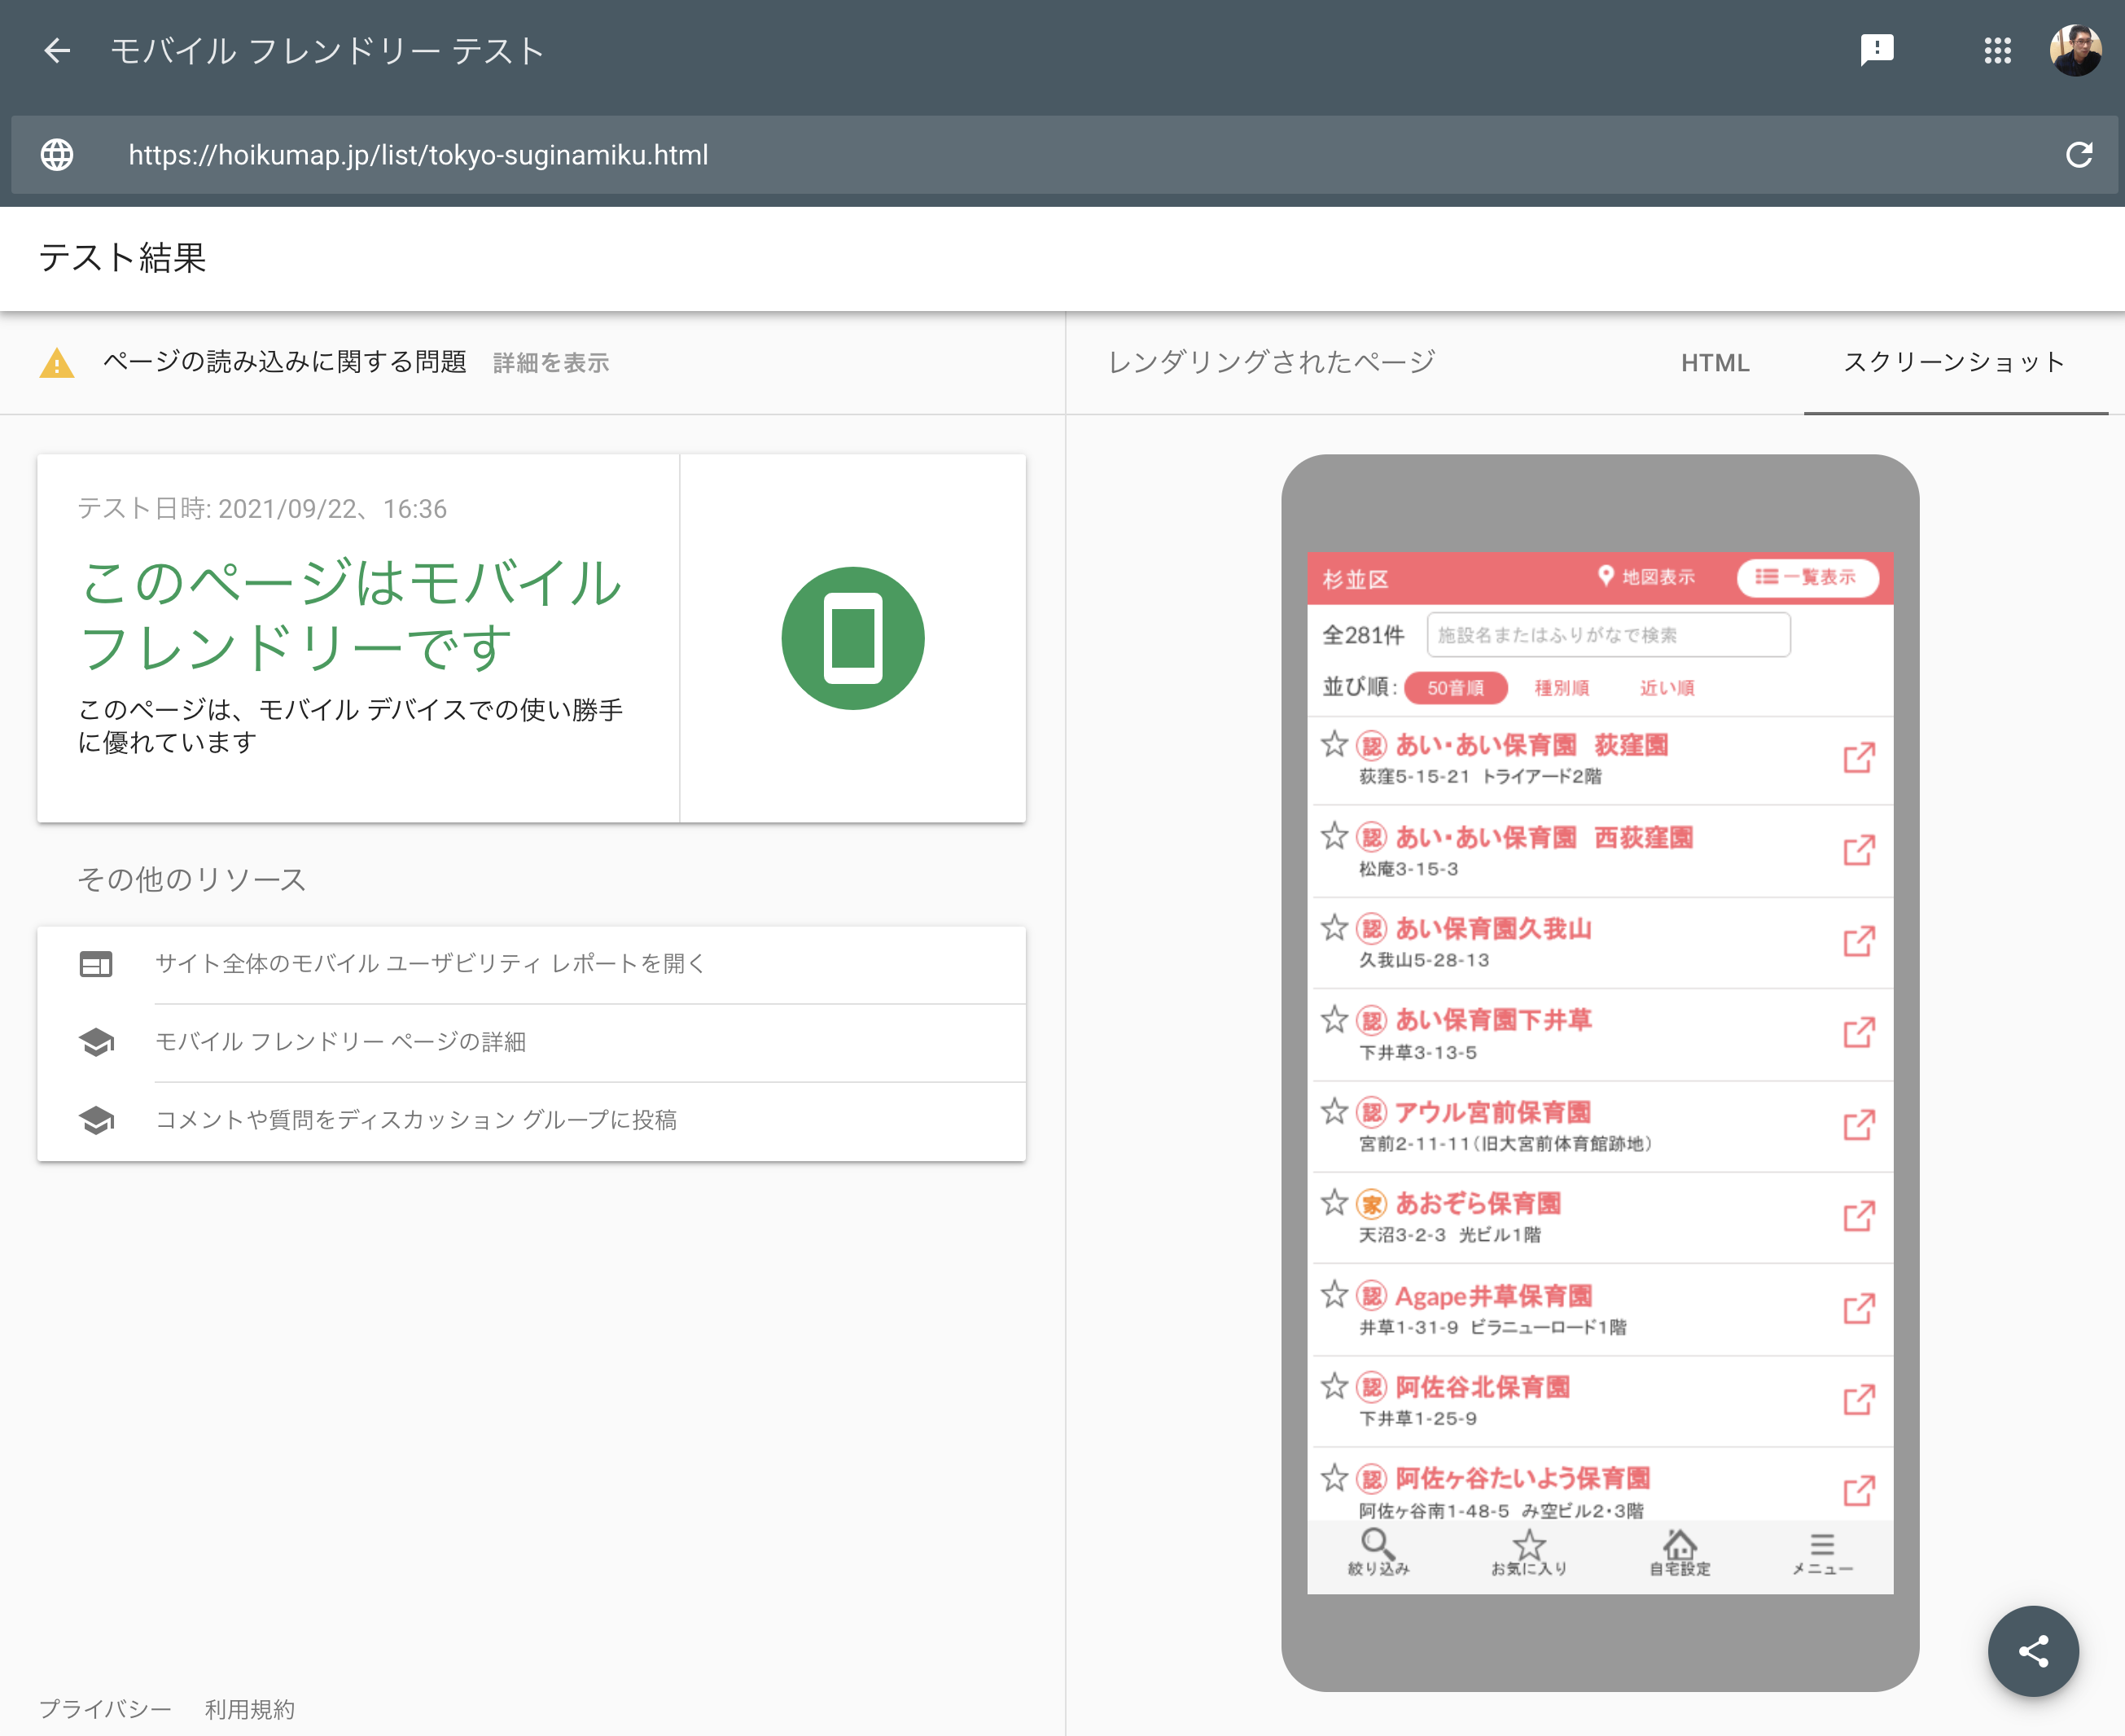Click the back arrow in the header
2125x1736 pixels.
57,51
